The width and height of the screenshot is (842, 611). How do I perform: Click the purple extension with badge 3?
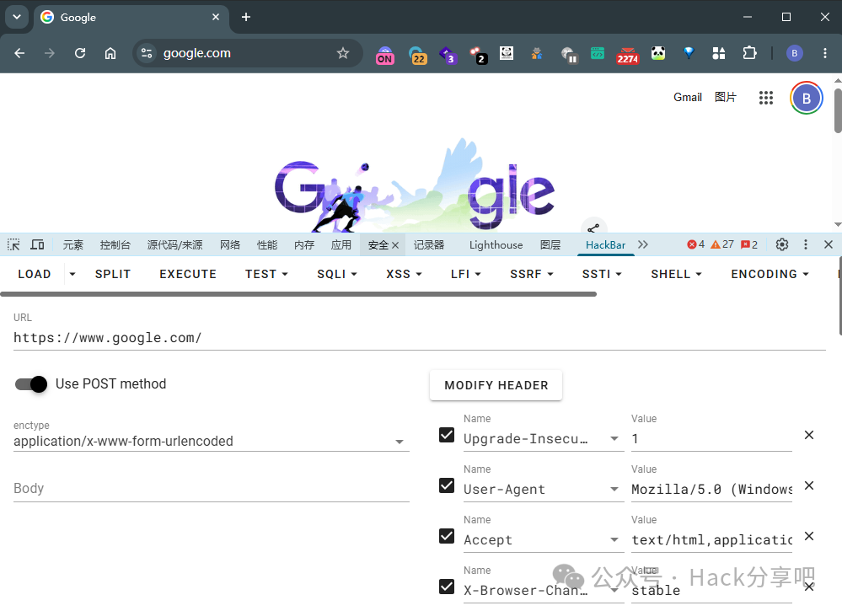click(x=448, y=55)
